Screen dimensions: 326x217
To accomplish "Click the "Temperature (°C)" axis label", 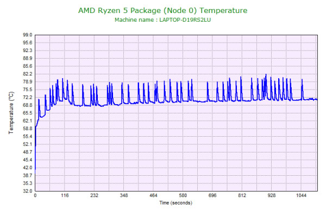I will [x=11, y=113].
